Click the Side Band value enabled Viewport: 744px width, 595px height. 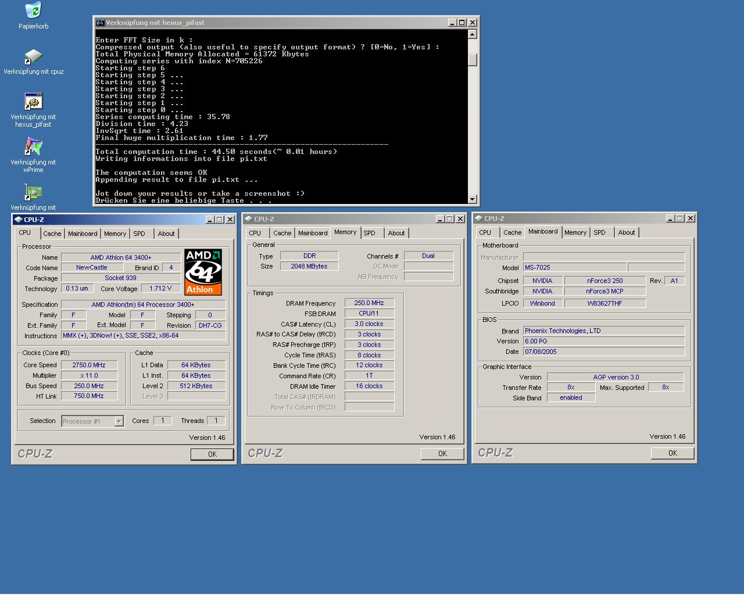571,397
